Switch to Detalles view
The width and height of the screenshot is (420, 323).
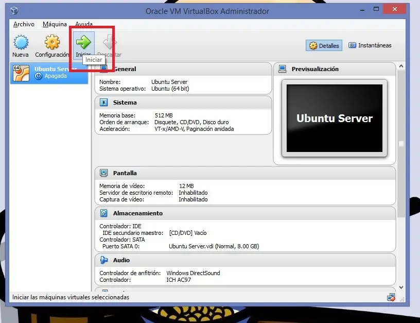pyautogui.click(x=324, y=45)
